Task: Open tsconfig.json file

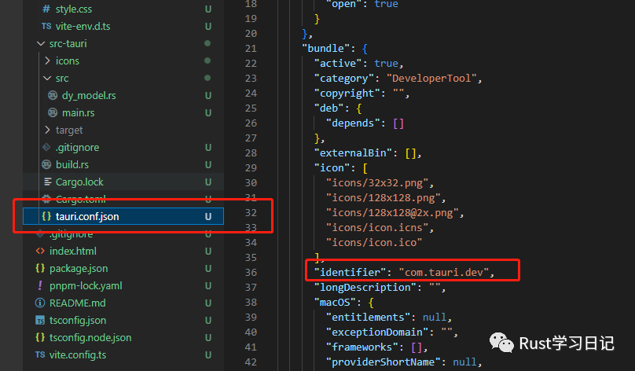Action: click(x=78, y=321)
